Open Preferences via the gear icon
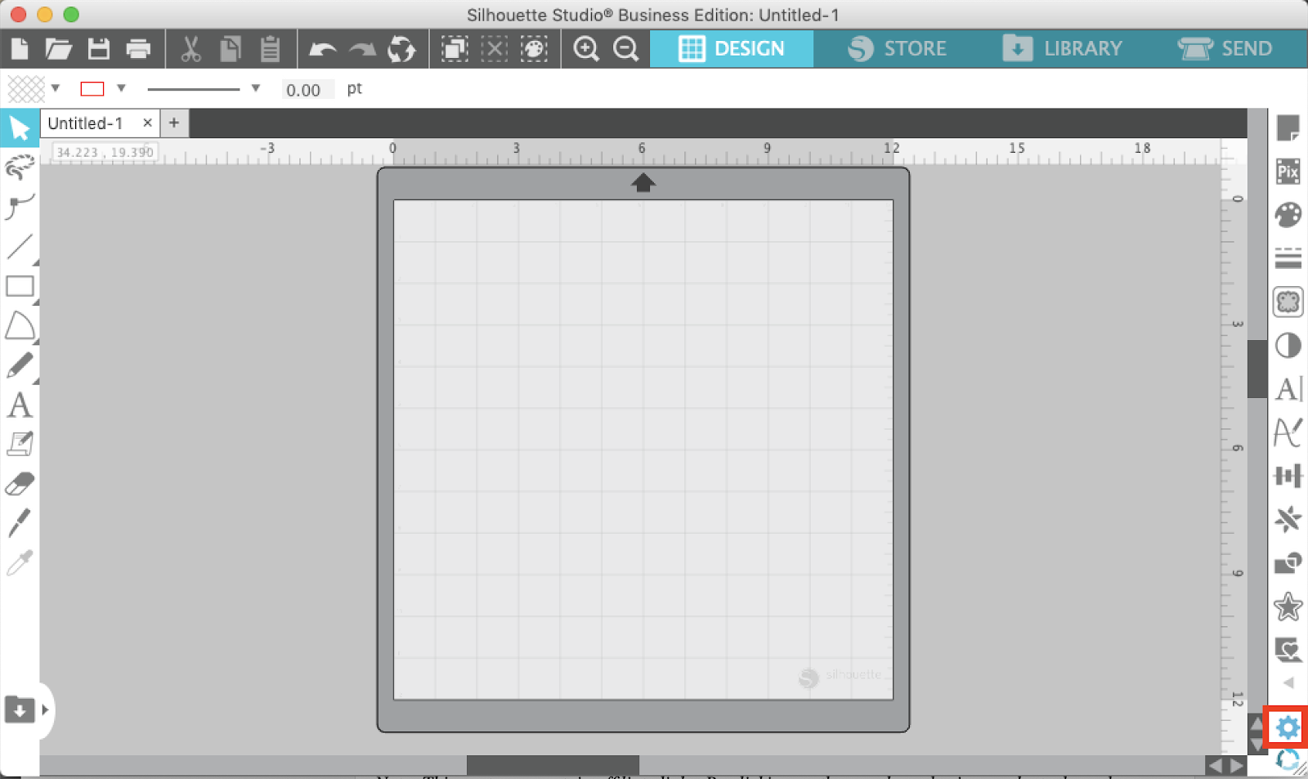The height and width of the screenshot is (779, 1308). [1287, 726]
